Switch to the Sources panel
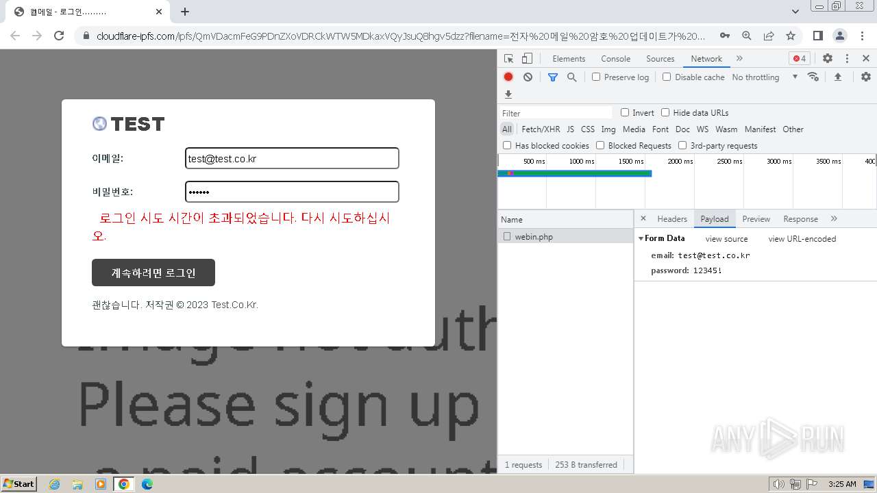Image resolution: width=877 pixels, height=493 pixels. pos(660,59)
